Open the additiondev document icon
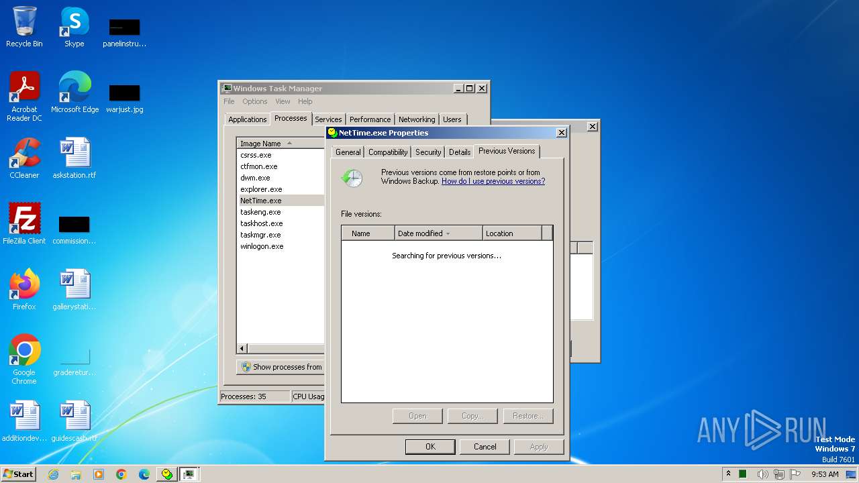The width and height of the screenshot is (859, 483). [x=24, y=421]
